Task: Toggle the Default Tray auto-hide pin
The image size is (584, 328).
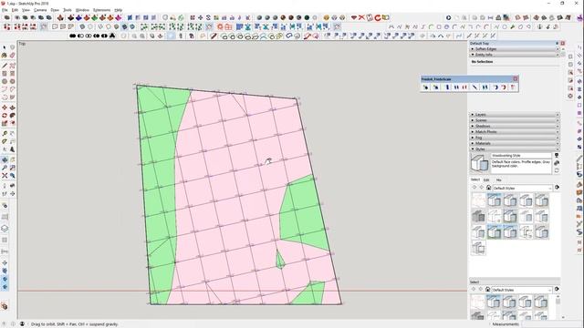Action: [558, 43]
